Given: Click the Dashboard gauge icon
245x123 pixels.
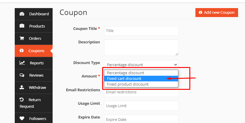Looking at the screenshot, I should pos(22,14).
